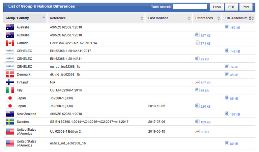Screen dimensions: 259x152
Task: Select the date 2019-06-15
Action: (157, 131)
